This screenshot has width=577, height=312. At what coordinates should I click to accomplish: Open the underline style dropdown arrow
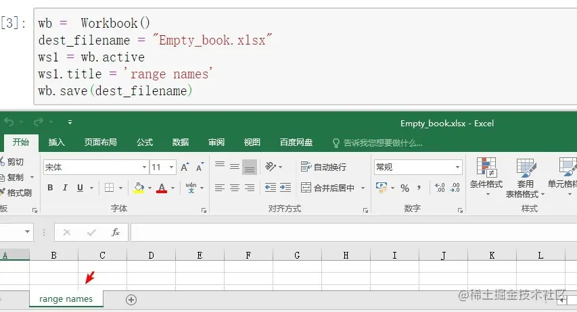[91, 188]
